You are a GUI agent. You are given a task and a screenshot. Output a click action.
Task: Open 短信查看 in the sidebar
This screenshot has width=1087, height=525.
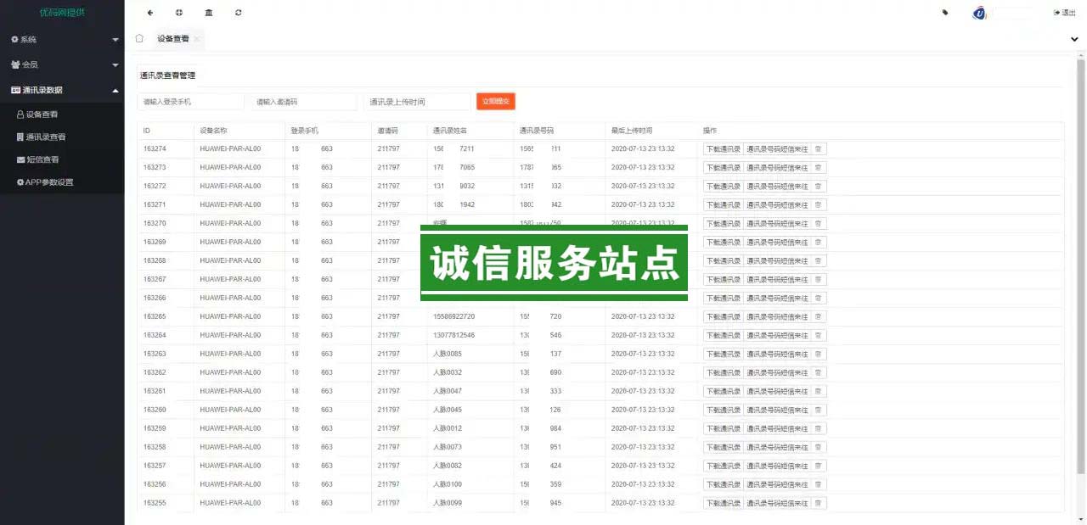tap(42, 159)
